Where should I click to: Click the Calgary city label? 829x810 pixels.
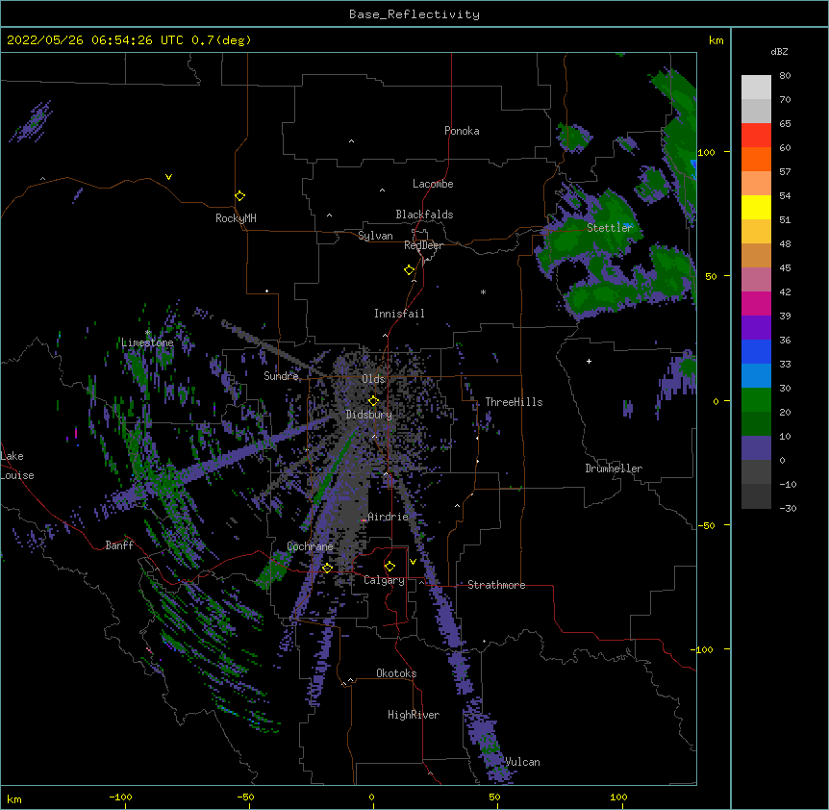click(384, 580)
